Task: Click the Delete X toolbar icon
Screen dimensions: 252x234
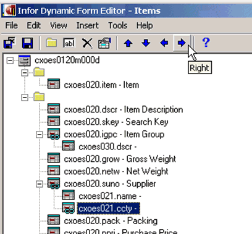Action: tap(87, 43)
